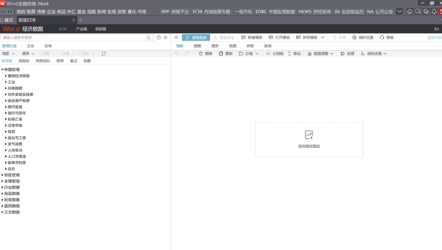This screenshot has width=442, height=250.
Task: Navigate back with the left arrow button
Action: point(3,11)
